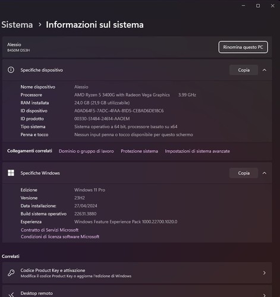
Task: Select the Tipo sistema value text
Action: pos(126,127)
